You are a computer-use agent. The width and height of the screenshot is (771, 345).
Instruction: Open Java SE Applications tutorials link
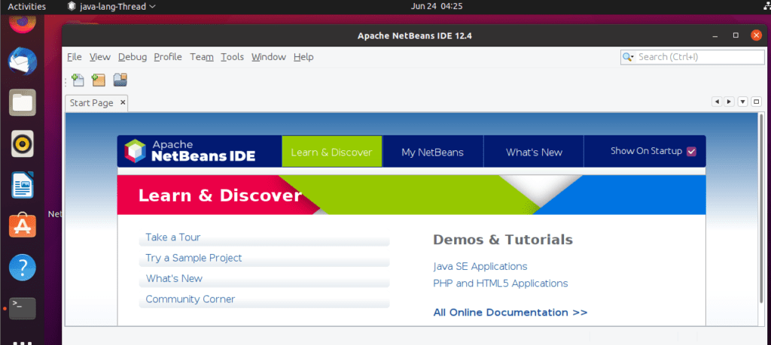(480, 267)
